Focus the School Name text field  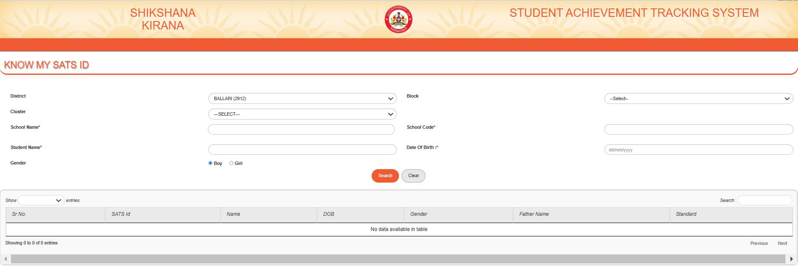301,130
